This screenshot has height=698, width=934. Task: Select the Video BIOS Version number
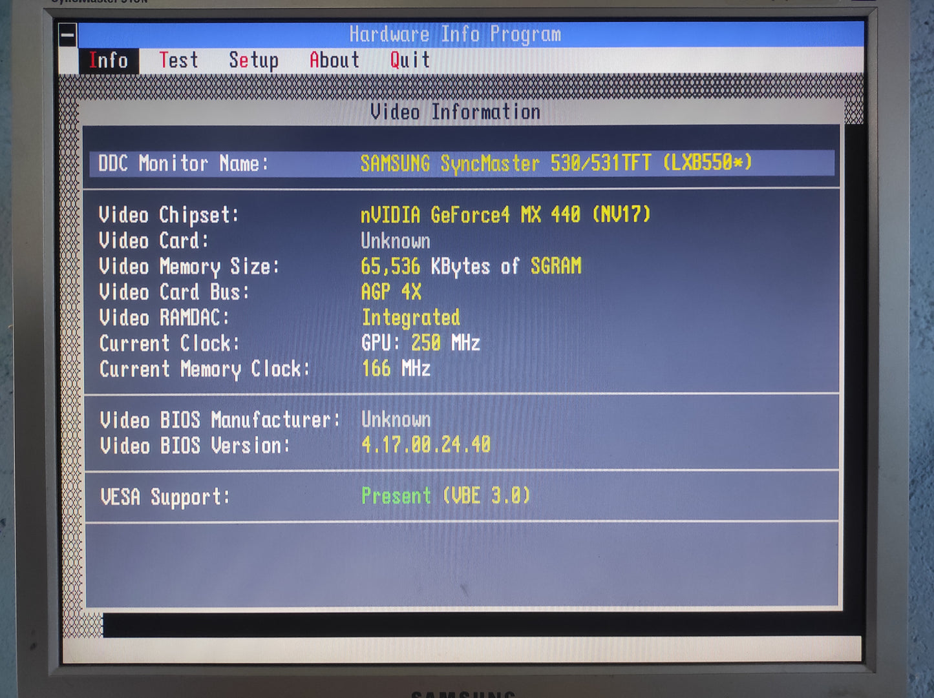coord(426,445)
